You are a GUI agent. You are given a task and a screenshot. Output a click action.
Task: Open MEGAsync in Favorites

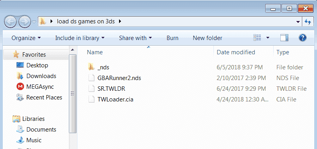click(40, 87)
